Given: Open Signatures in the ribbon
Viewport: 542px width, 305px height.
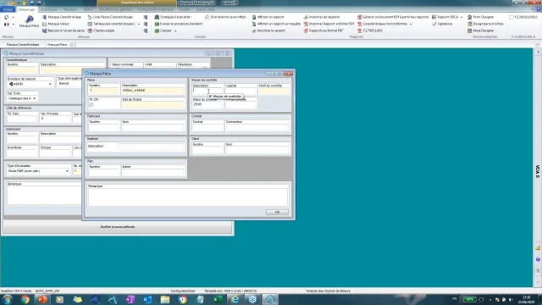Looking at the screenshot, I should tap(442, 24).
